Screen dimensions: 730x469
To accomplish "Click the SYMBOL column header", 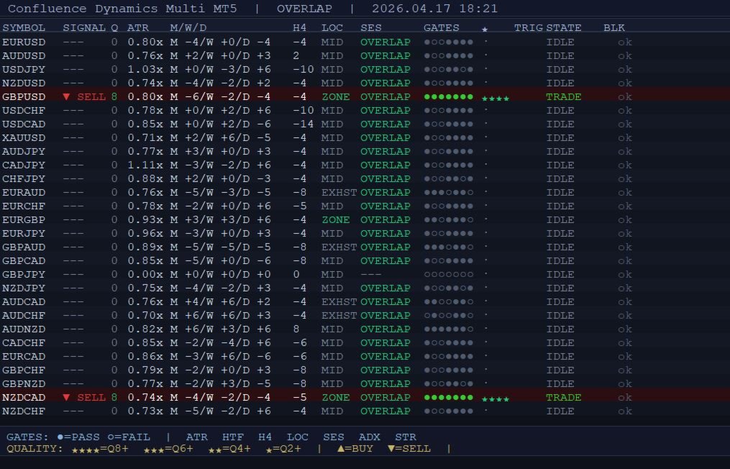I will coord(24,28).
